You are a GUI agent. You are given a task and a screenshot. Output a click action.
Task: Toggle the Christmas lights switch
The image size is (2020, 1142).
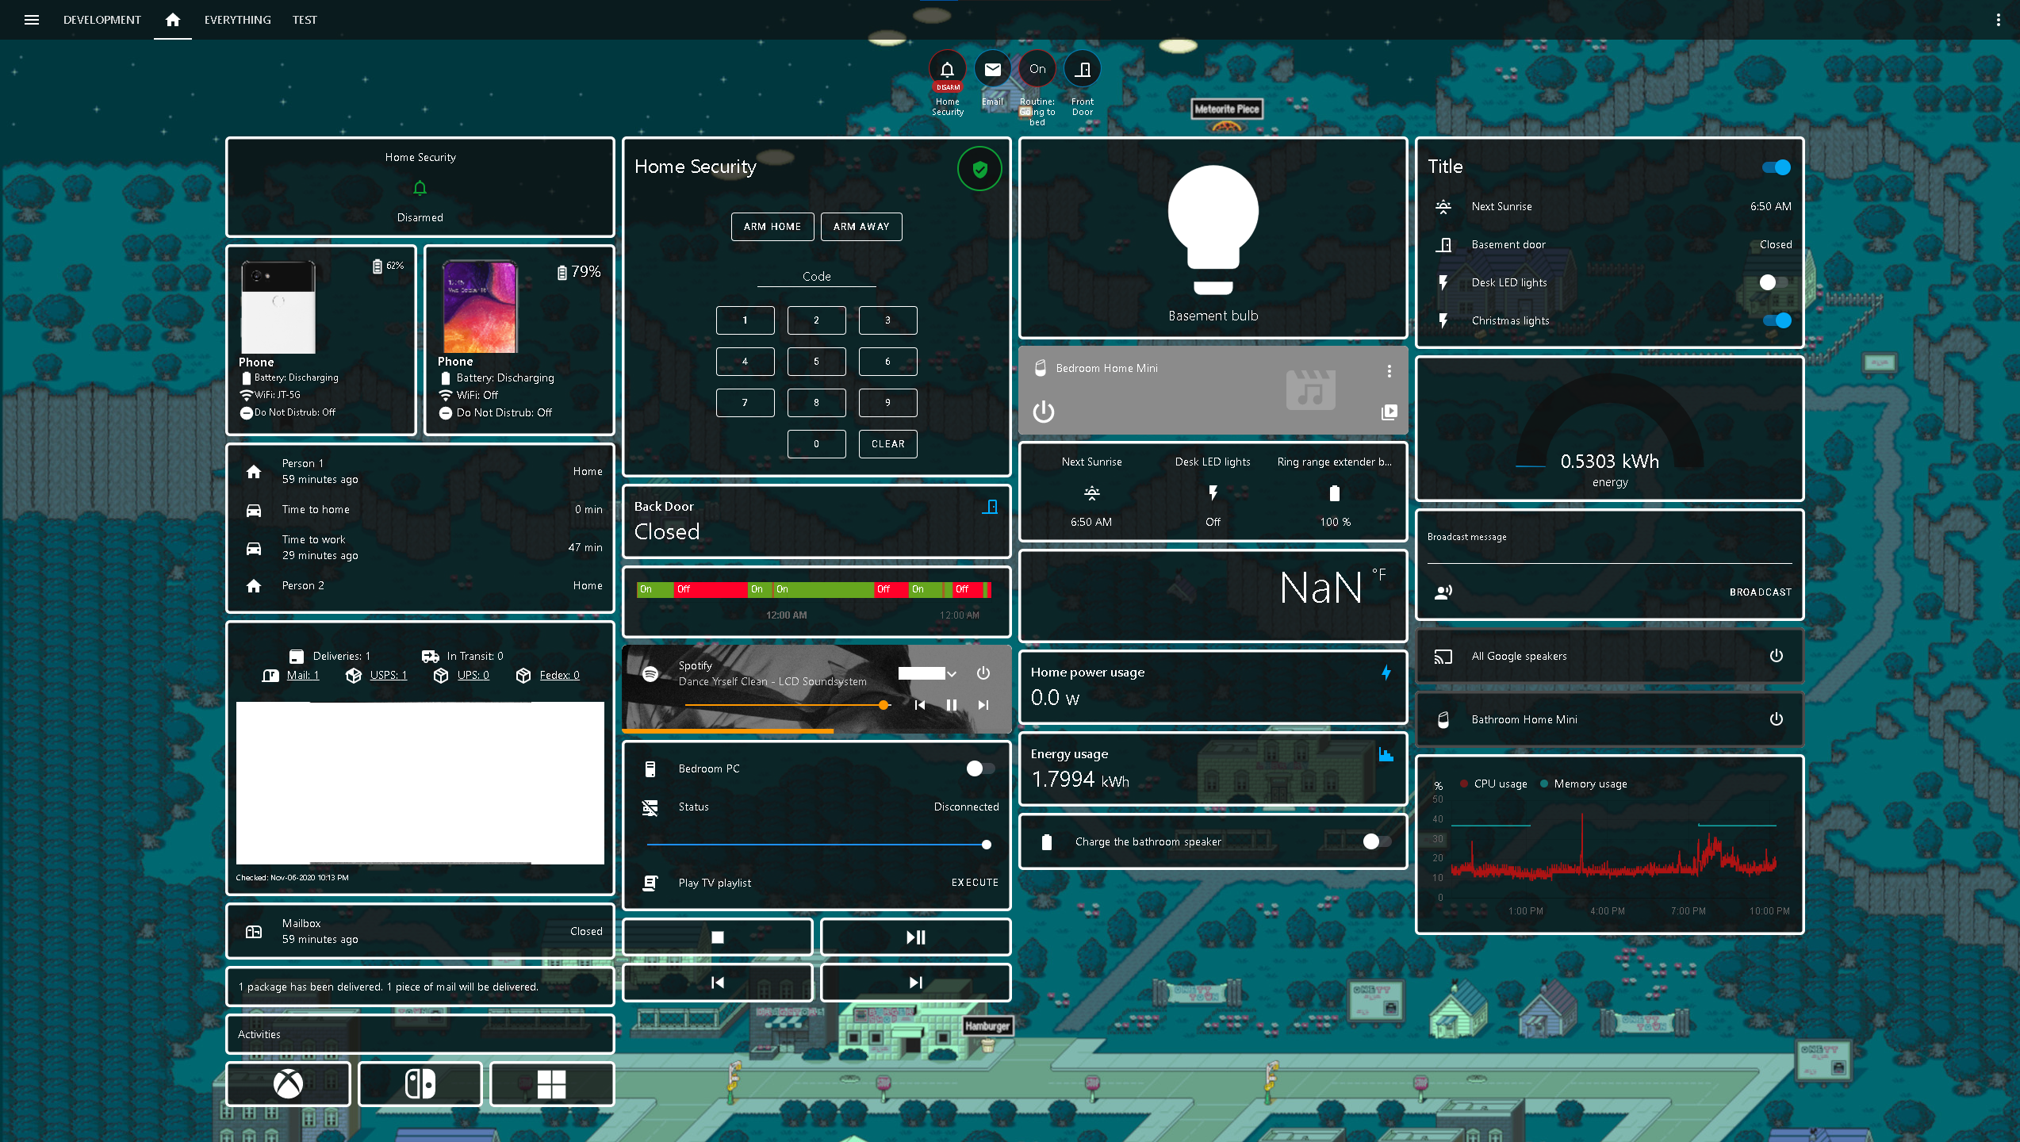[x=1776, y=320]
